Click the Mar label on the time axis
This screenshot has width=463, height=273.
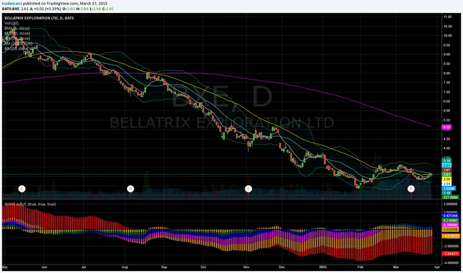pyautogui.click(x=395, y=267)
